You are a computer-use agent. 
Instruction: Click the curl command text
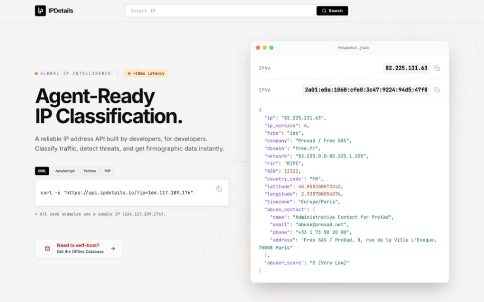pos(117,193)
